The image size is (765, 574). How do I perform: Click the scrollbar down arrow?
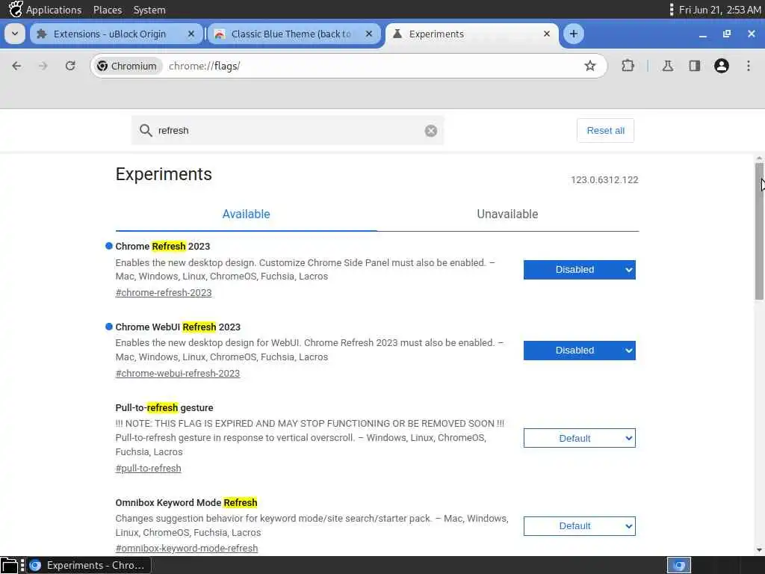coord(759,550)
